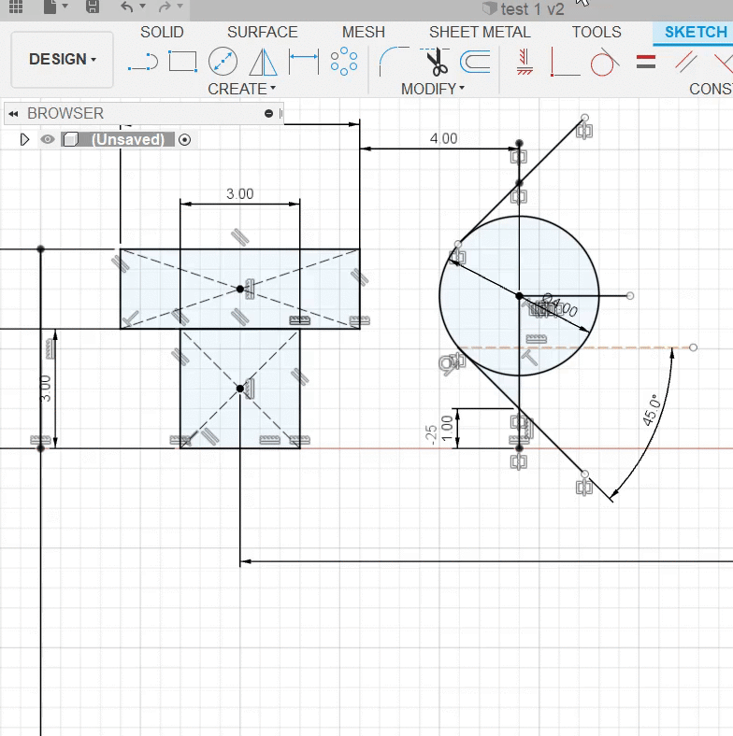Apply the Parallel constraint icon
The height and width of the screenshot is (736, 733).
coord(686,62)
